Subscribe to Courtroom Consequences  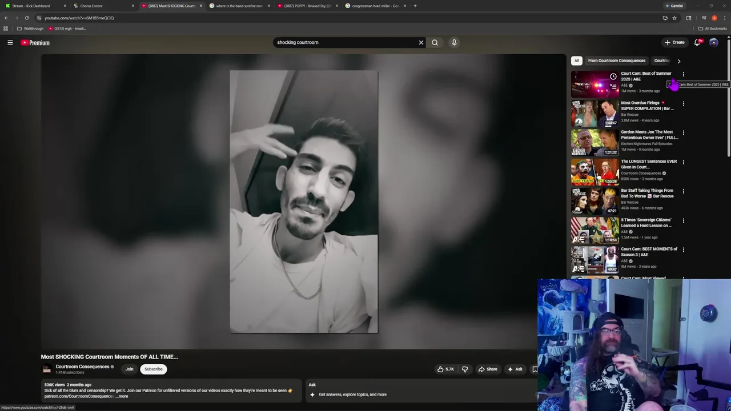(153, 369)
